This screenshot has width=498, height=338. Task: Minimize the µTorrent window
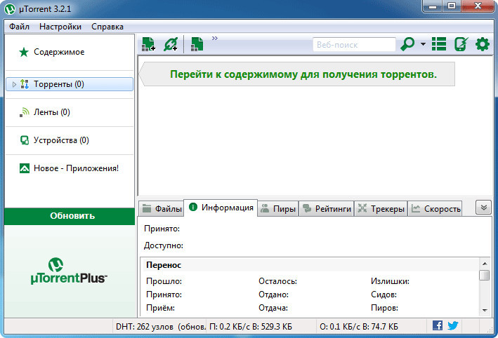pos(433,6)
